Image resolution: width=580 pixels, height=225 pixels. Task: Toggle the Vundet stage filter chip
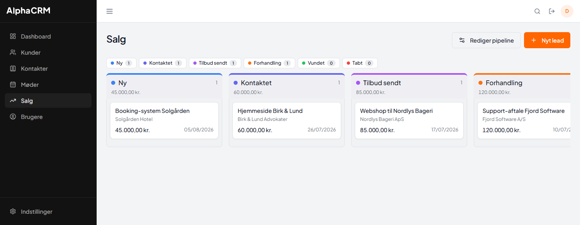click(x=319, y=63)
